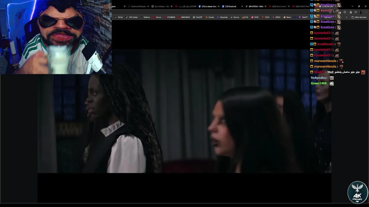Click the AK Streamers logo badge

pyautogui.click(x=357, y=192)
